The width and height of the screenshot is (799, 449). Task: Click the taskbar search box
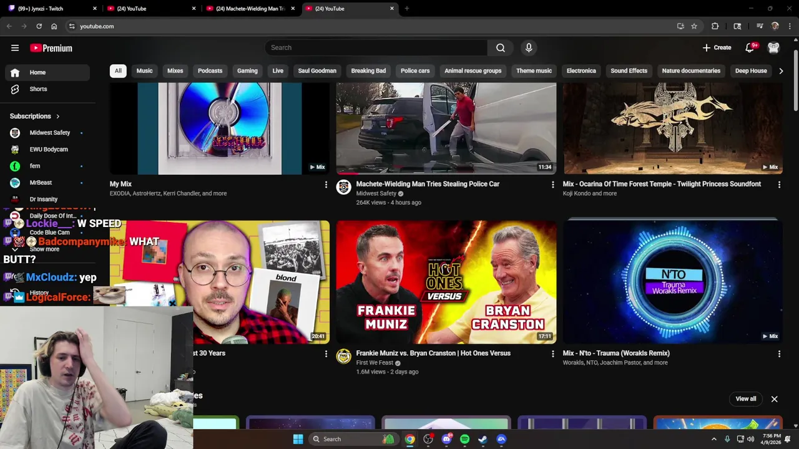click(353, 439)
